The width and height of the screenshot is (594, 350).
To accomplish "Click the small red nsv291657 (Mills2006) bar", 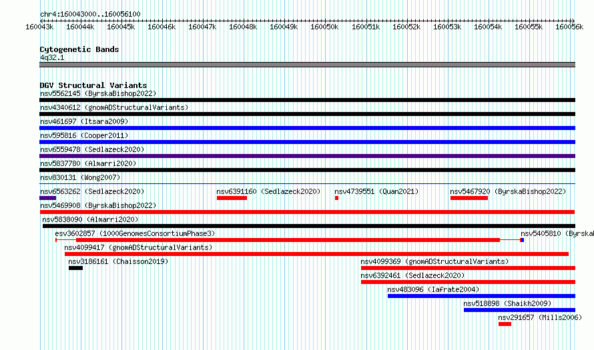I will point(505,324).
